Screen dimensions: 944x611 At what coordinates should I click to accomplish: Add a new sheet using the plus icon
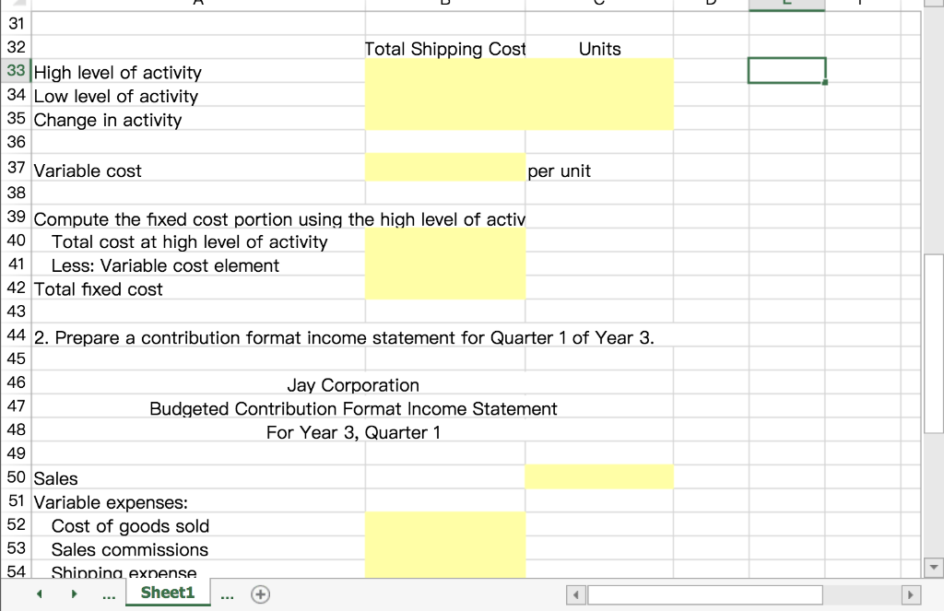click(x=260, y=594)
